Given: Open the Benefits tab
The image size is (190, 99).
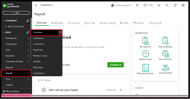Looking at the screenshot, I should [124, 23].
